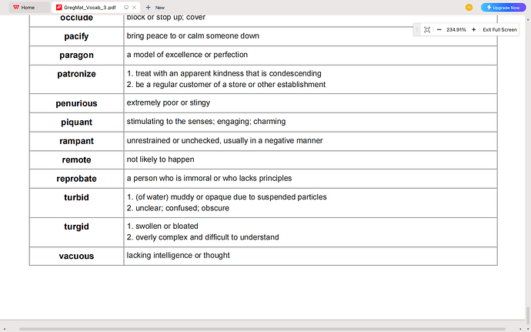This screenshot has width=531, height=332.
Task: Zoom in with the plus icon
Action: pos(473,29)
